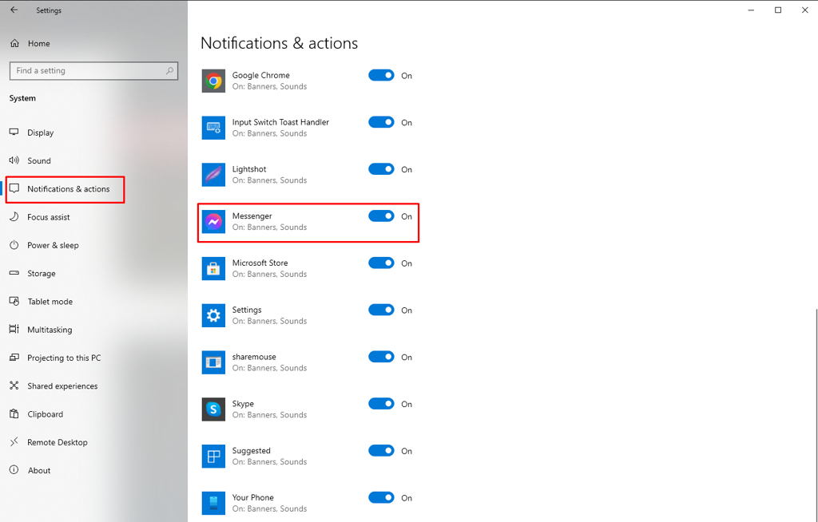Click the Home house icon

tap(14, 43)
